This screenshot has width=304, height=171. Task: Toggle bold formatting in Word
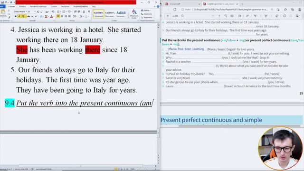(16, 16)
